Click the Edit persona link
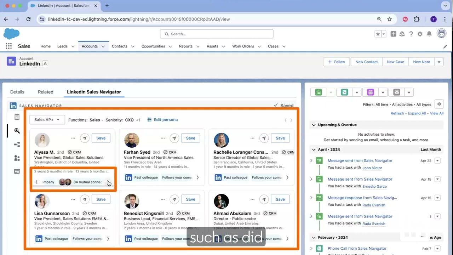Screen dimensions: 453x255 pyautogui.click(x=162, y=120)
